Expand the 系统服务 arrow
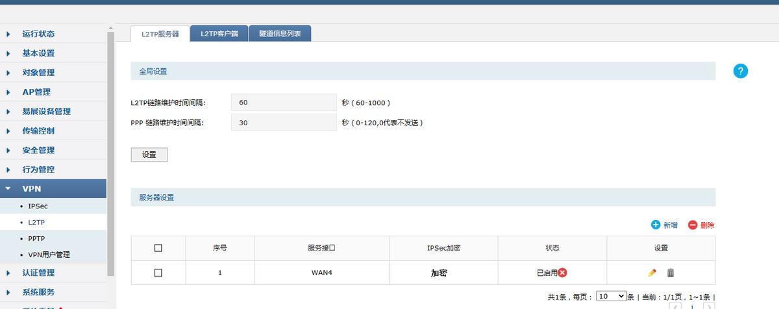 click(8, 292)
